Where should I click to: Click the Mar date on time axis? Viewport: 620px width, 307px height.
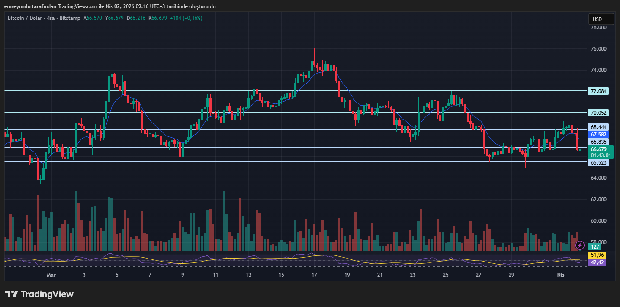click(x=51, y=275)
